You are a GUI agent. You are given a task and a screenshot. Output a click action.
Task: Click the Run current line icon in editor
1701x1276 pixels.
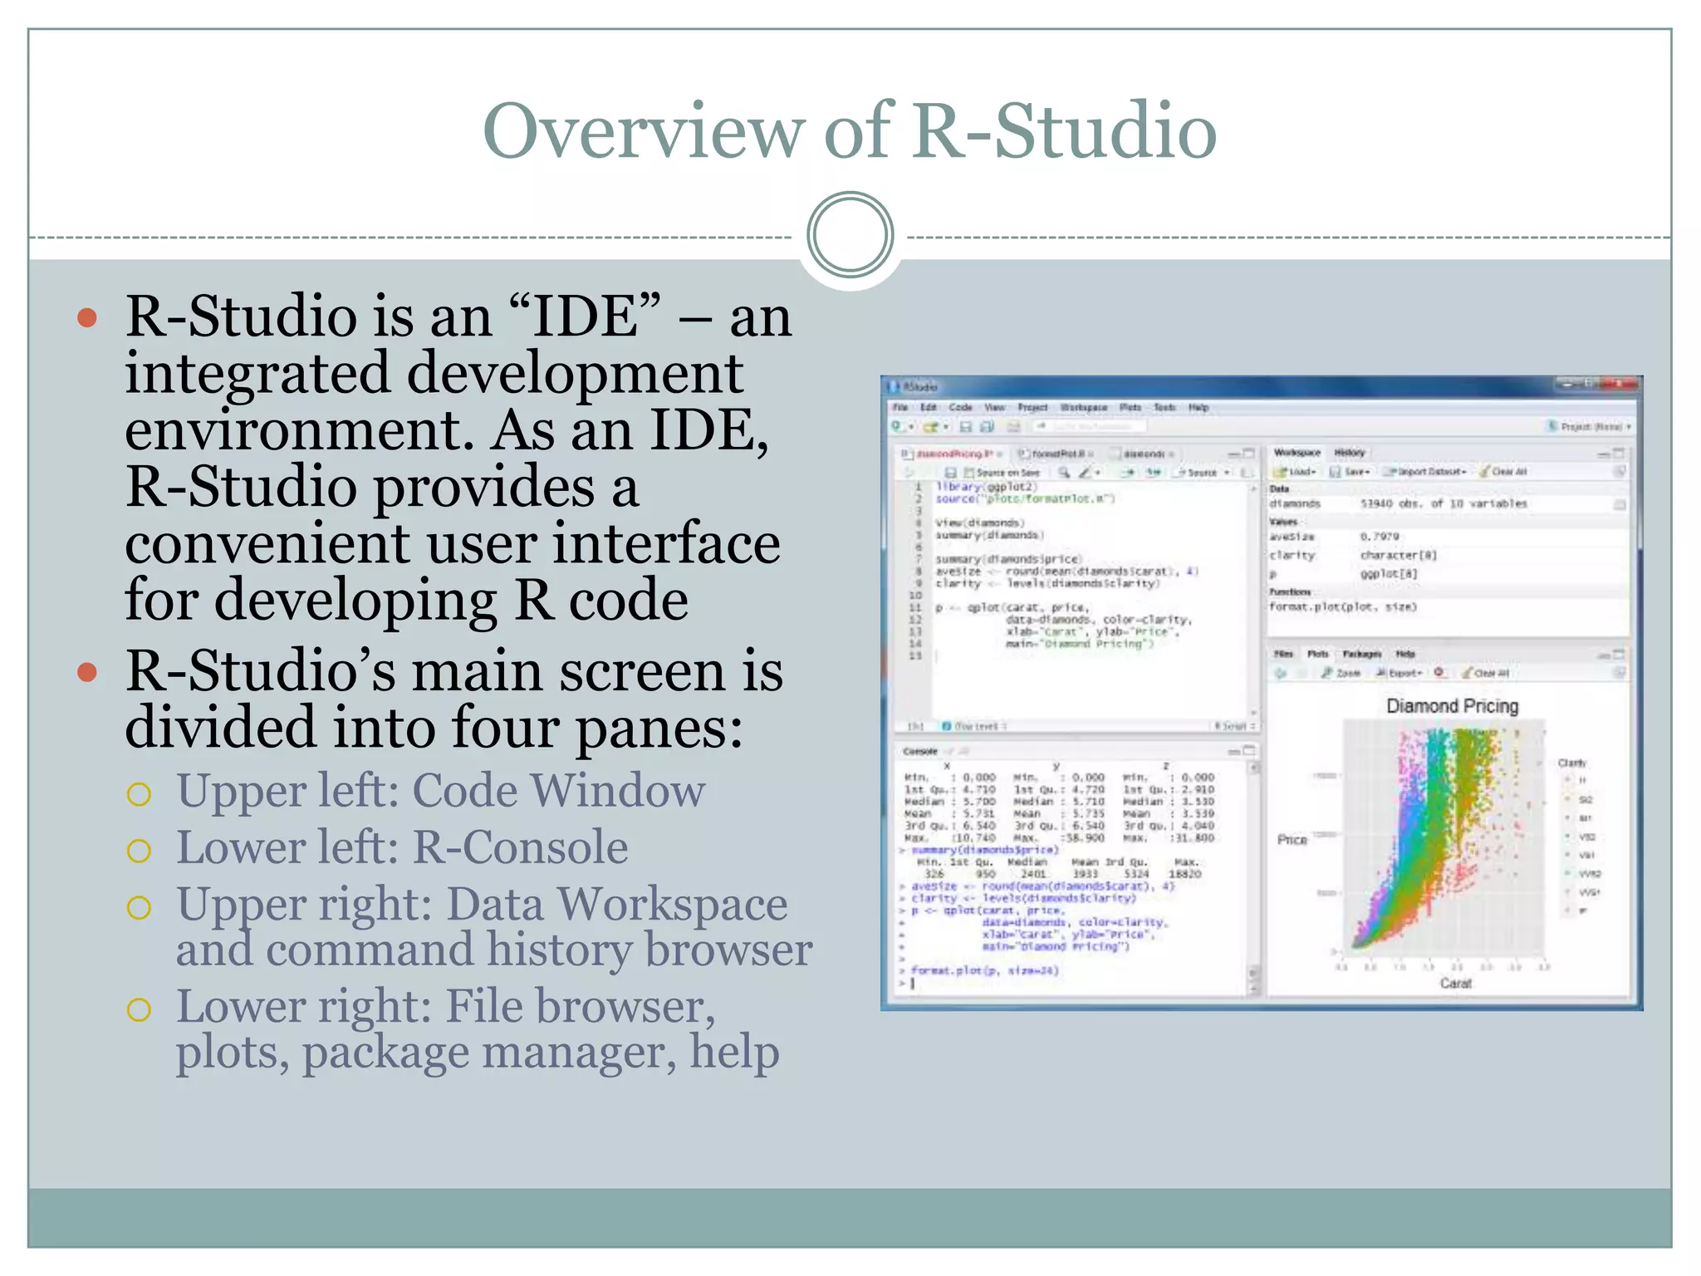coord(1128,473)
